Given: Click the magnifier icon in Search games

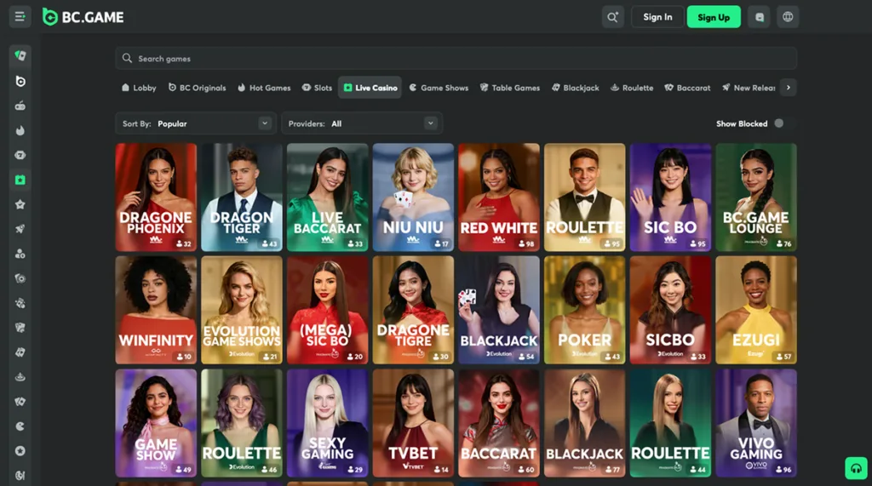Looking at the screenshot, I should tap(127, 59).
